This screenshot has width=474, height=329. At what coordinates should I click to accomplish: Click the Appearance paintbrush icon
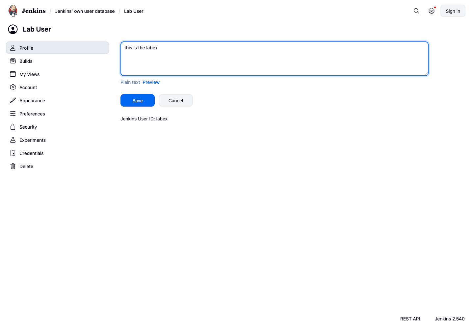click(13, 100)
